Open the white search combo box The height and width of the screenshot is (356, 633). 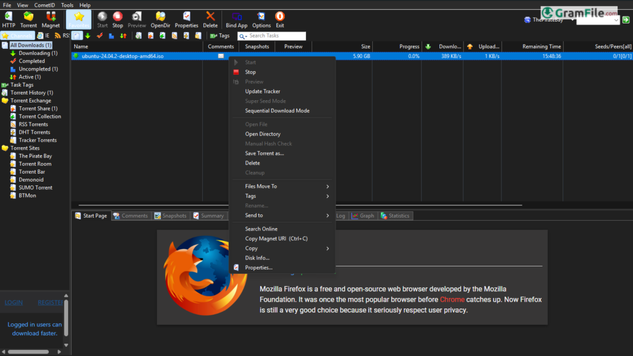[598, 20]
